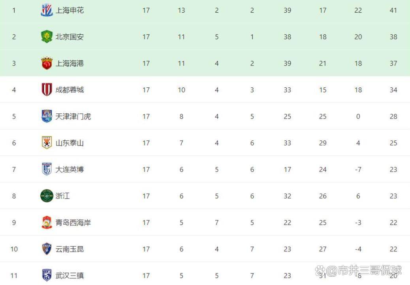This screenshot has width=410, height=285.
Task: Click the Dalian Yingbo shield badge
Action: pos(47,169)
